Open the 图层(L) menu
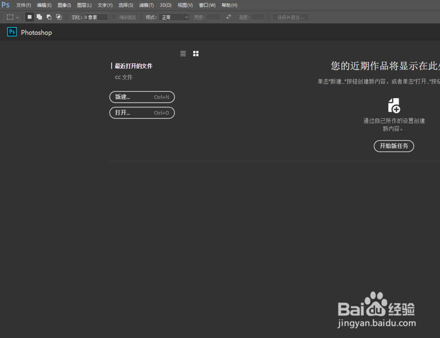The image size is (440, 338). 84,5
